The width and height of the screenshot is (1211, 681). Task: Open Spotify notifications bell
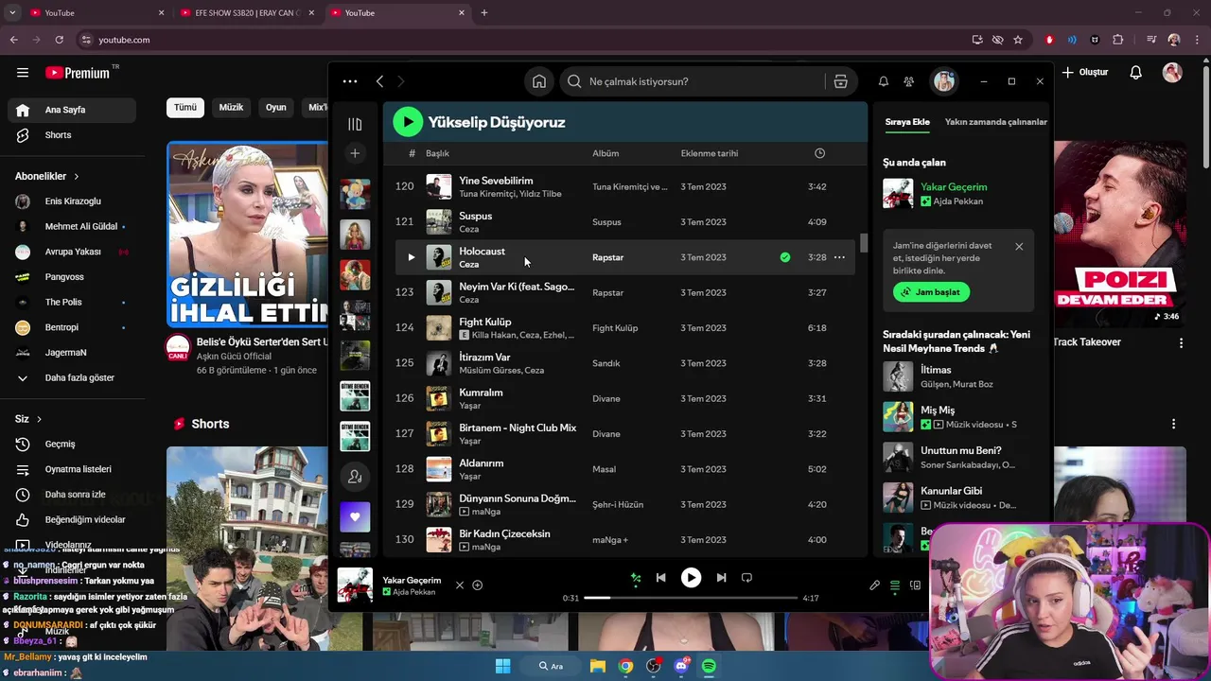point(883,81)
